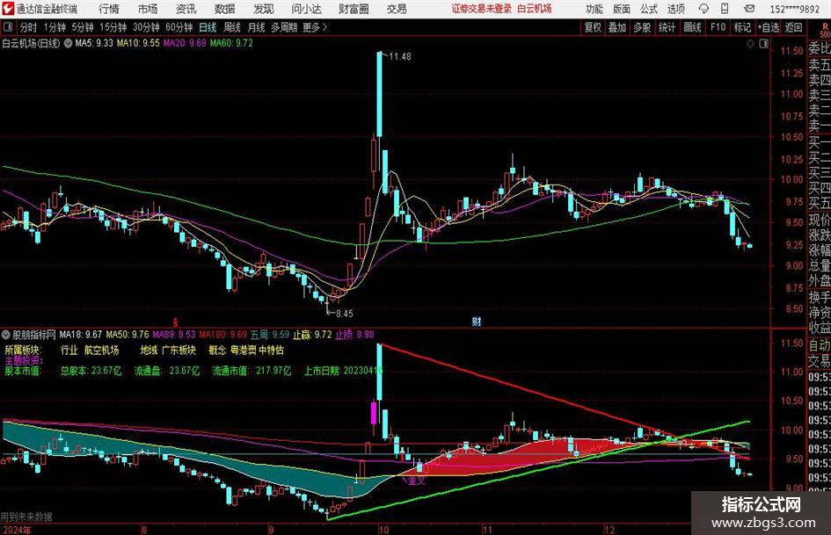Viewport: 831px width, 535px height.
Task: Click 用到未来数据 warning text
Action: pyautogui.click(x=26, y=517)
